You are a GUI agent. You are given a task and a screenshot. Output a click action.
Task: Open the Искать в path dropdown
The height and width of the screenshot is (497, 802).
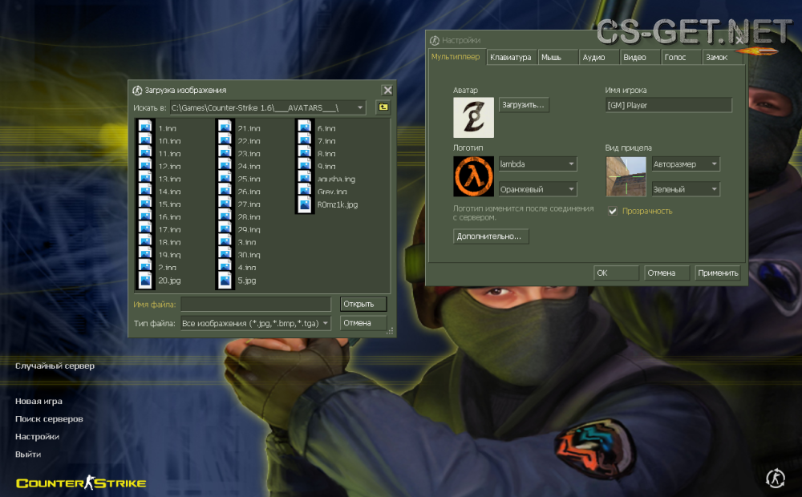coord(360,107)
